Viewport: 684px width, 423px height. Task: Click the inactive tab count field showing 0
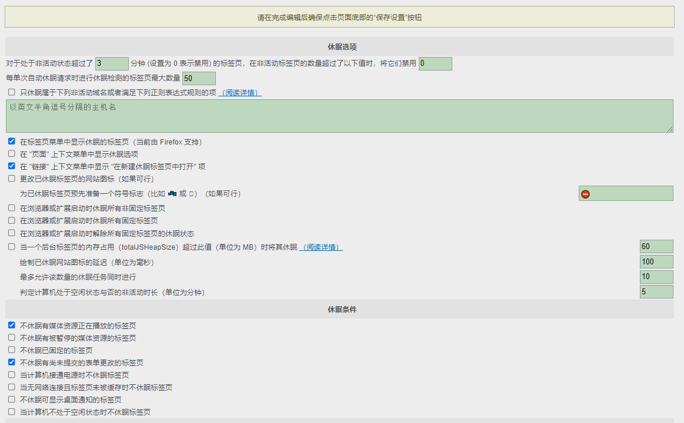pyautogui.click(x=435, y=63)
